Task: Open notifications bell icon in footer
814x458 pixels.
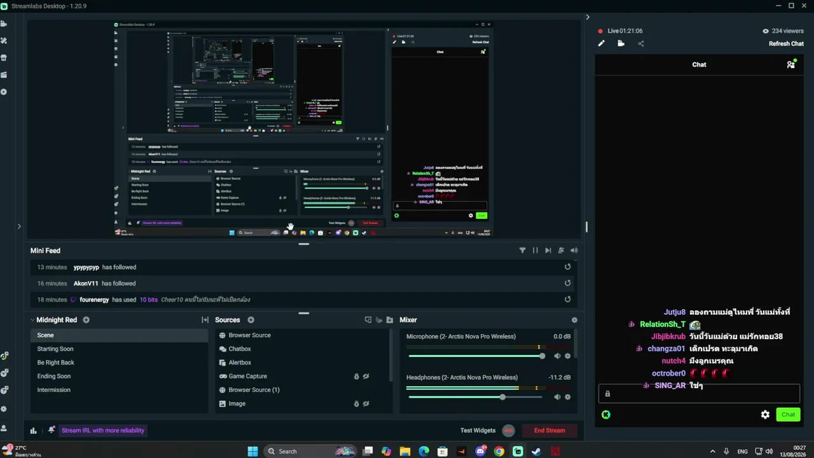Action: 52,430
